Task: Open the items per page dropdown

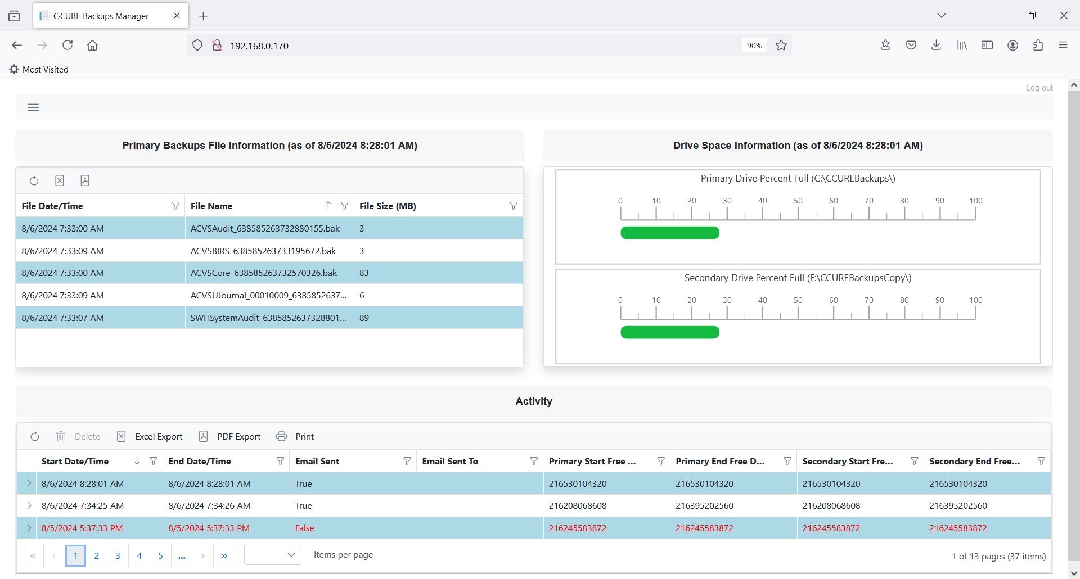Action: [273, 555]
